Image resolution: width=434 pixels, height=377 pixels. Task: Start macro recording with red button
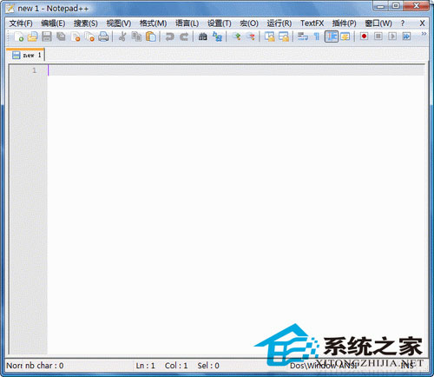pyautogui.click(x=364, y=36)
